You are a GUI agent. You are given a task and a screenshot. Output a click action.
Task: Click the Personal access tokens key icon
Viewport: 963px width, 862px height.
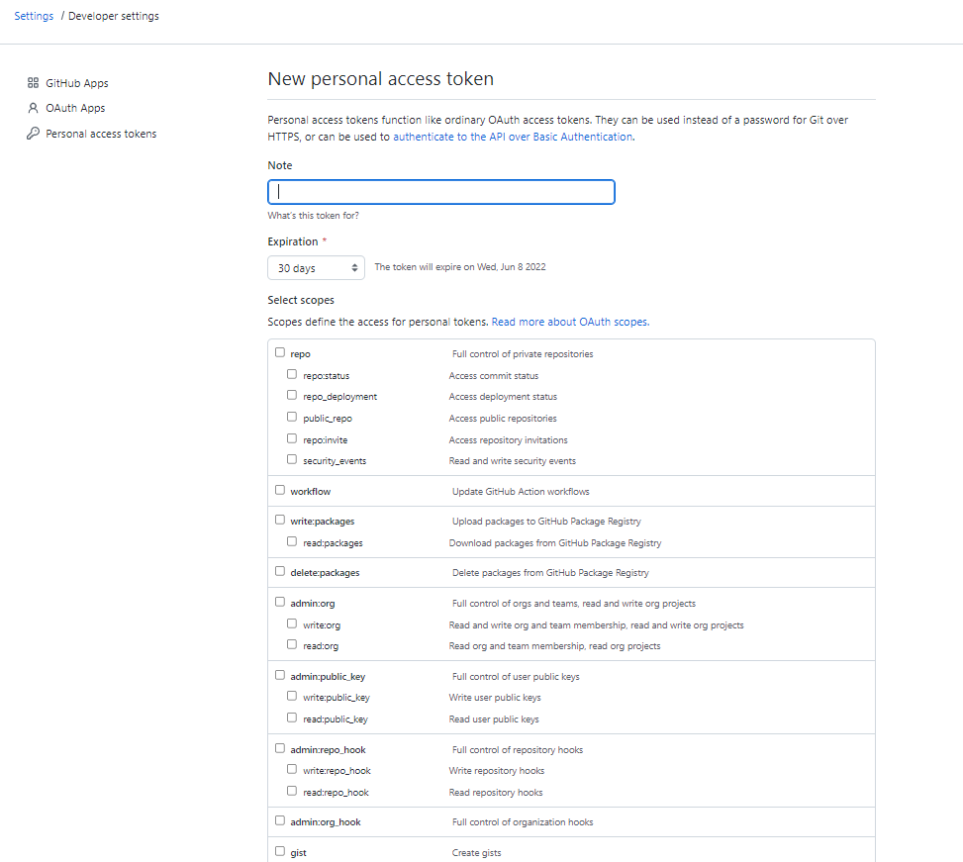pos(33,134)
